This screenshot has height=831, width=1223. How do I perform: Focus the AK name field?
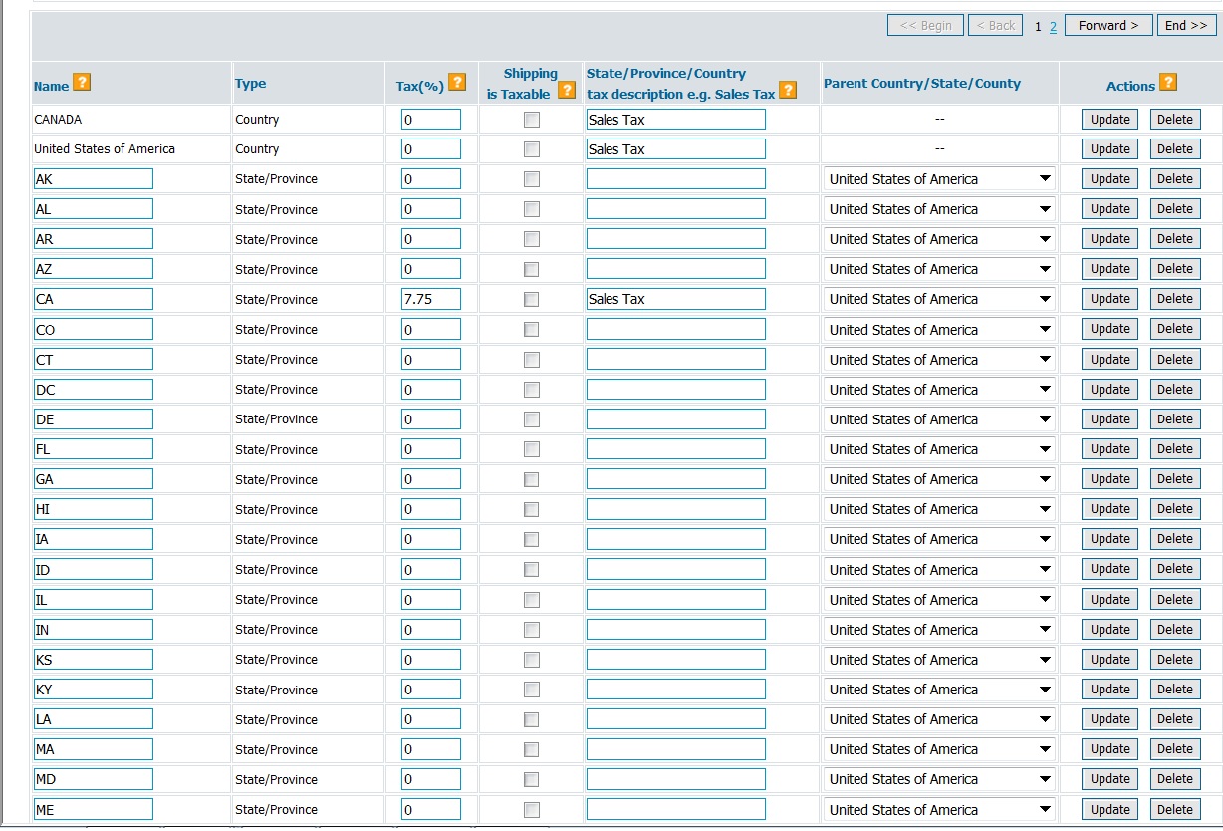93,179
